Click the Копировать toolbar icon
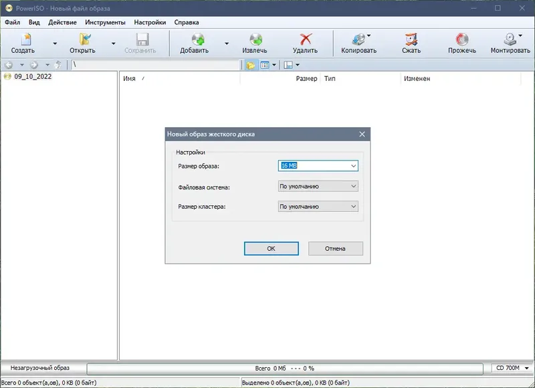Screen dimensions: 535x388 [358, 39]
